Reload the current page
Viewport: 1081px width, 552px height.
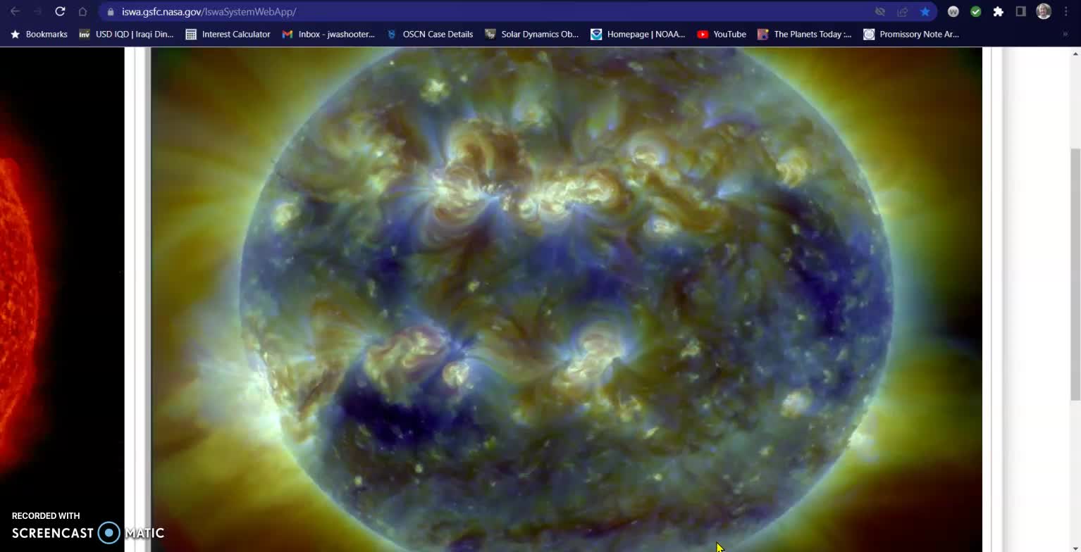click(x=60, y=11)
